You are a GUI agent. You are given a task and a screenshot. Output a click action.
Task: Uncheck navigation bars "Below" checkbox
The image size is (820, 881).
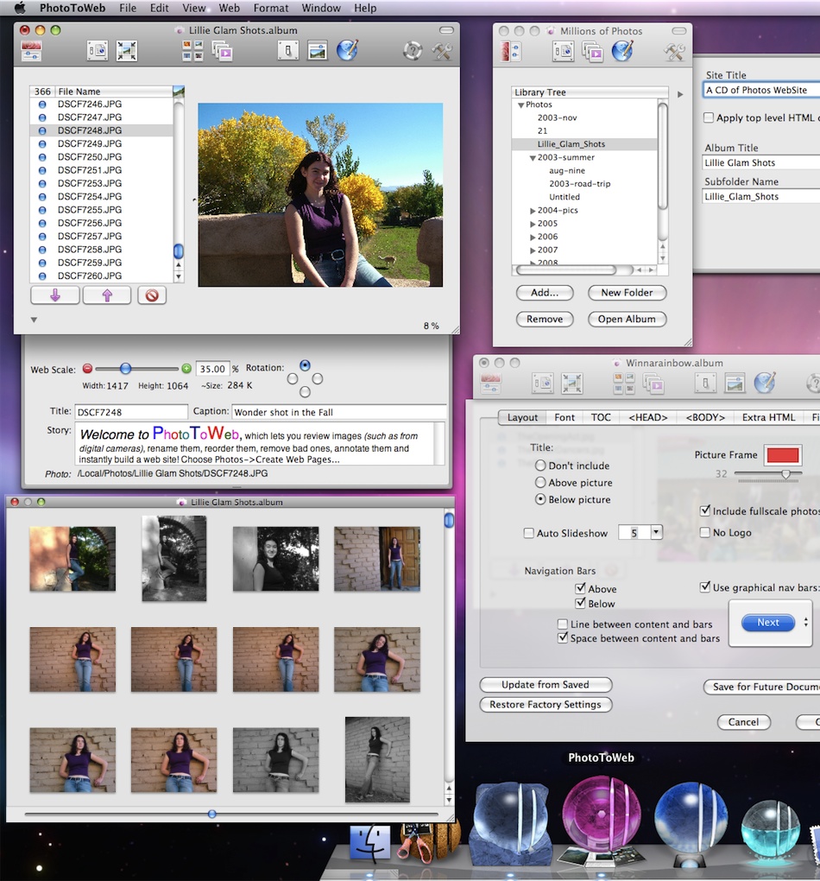coord(580,603)
